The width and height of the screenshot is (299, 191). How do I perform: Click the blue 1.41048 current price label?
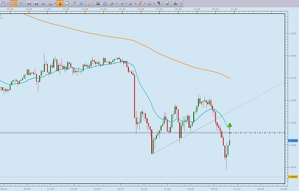292,141
